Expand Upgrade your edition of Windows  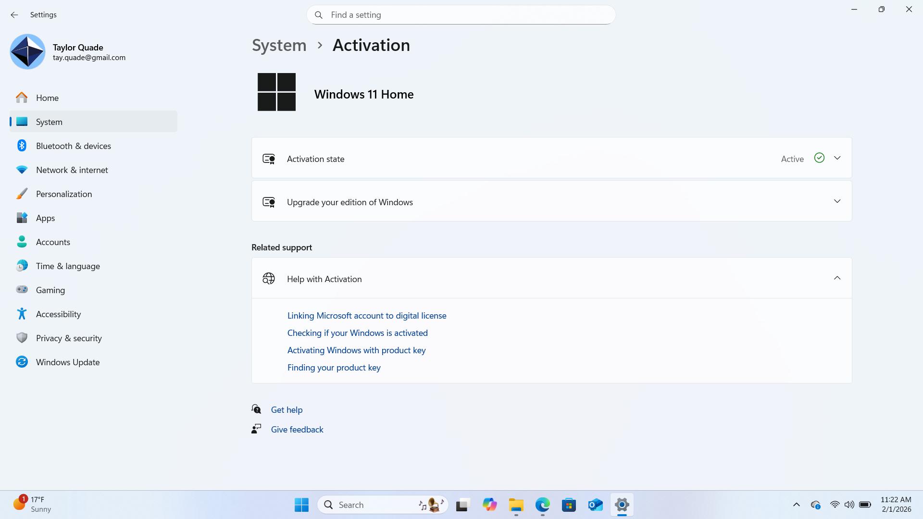coord(837,201)
